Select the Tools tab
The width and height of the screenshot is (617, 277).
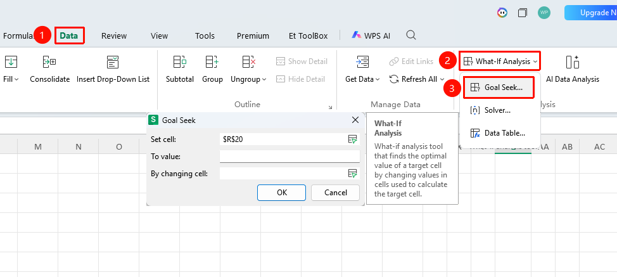[x=205, y=35]
